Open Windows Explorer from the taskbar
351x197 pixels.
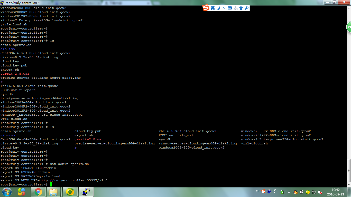click(x=53, y=192)
